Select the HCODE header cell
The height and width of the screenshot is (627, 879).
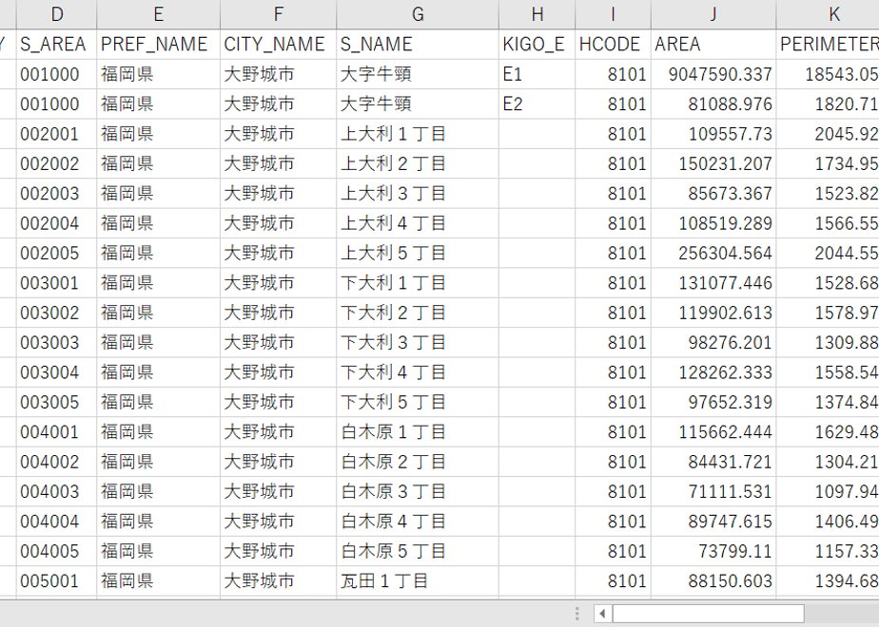(613, 45)
